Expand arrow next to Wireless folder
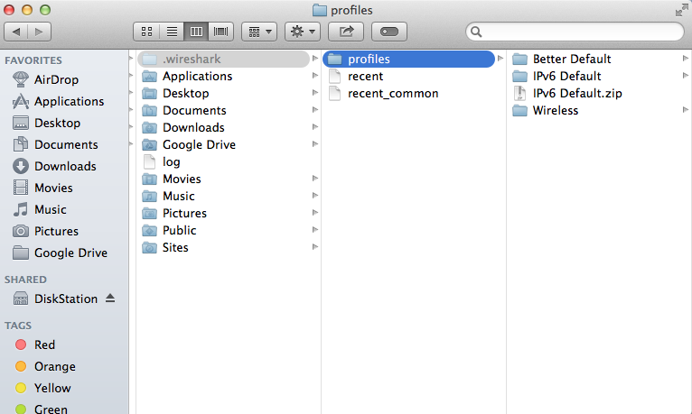The height and width of the screenshot is (414, 692). click(x=686, y=110)
